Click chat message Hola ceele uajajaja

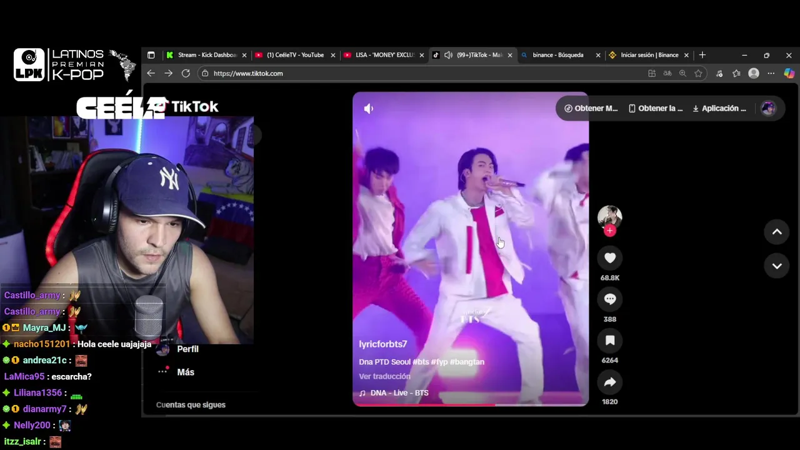[114, 344]
